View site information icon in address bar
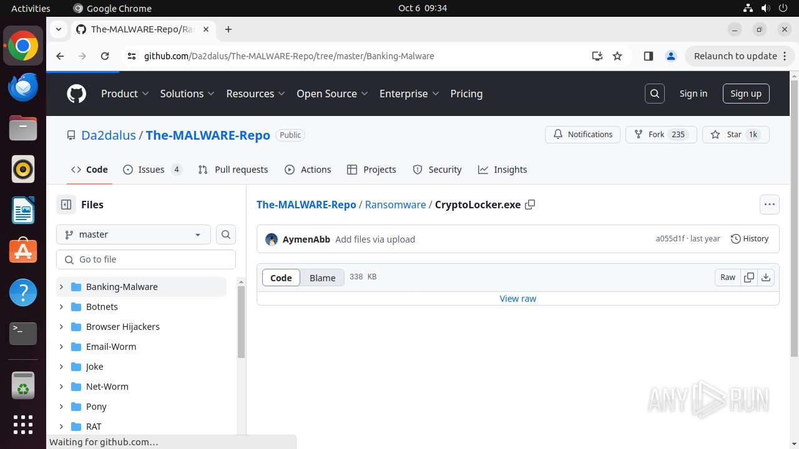 pos(131,56)
